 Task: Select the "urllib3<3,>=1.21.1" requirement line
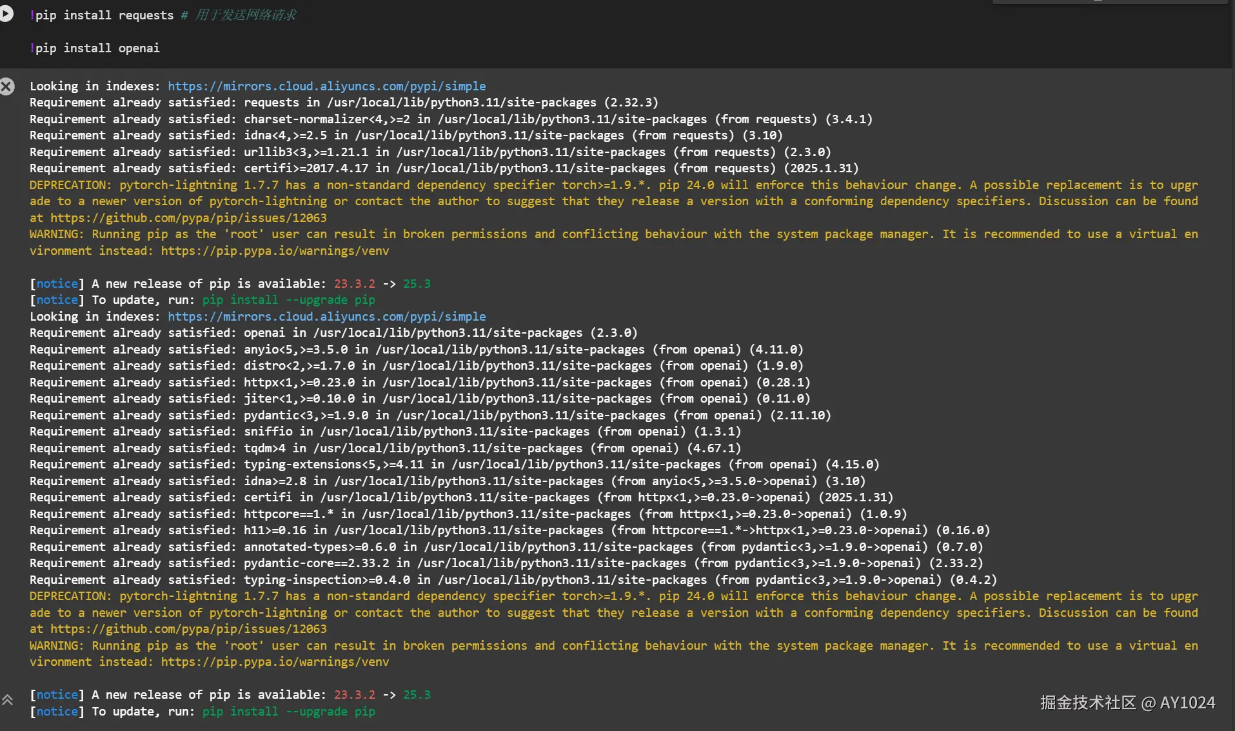(x=430, y=152)
